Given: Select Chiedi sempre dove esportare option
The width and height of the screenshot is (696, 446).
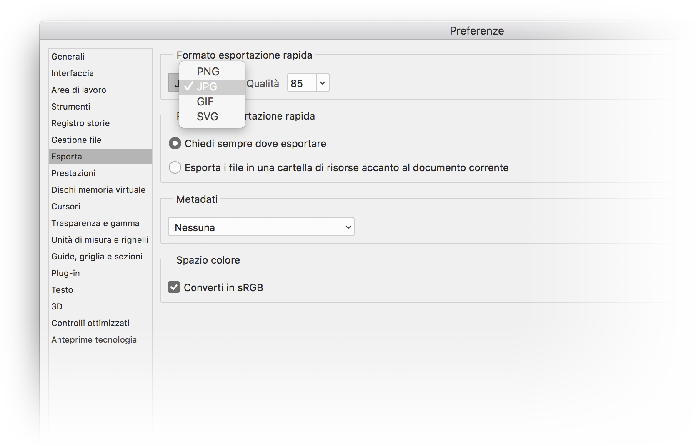Looking at the screenshot, I should click(175, 144).
